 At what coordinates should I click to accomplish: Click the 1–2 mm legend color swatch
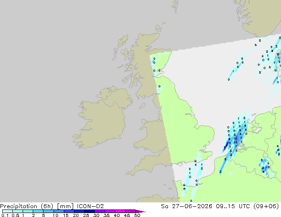(x=28, y=211)
